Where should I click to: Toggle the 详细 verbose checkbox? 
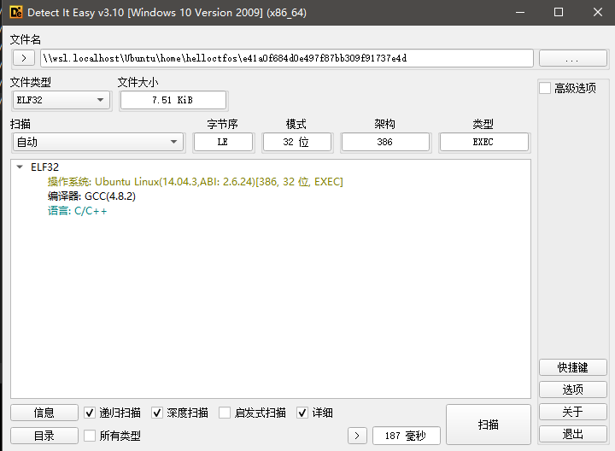[x=302, y=413]
